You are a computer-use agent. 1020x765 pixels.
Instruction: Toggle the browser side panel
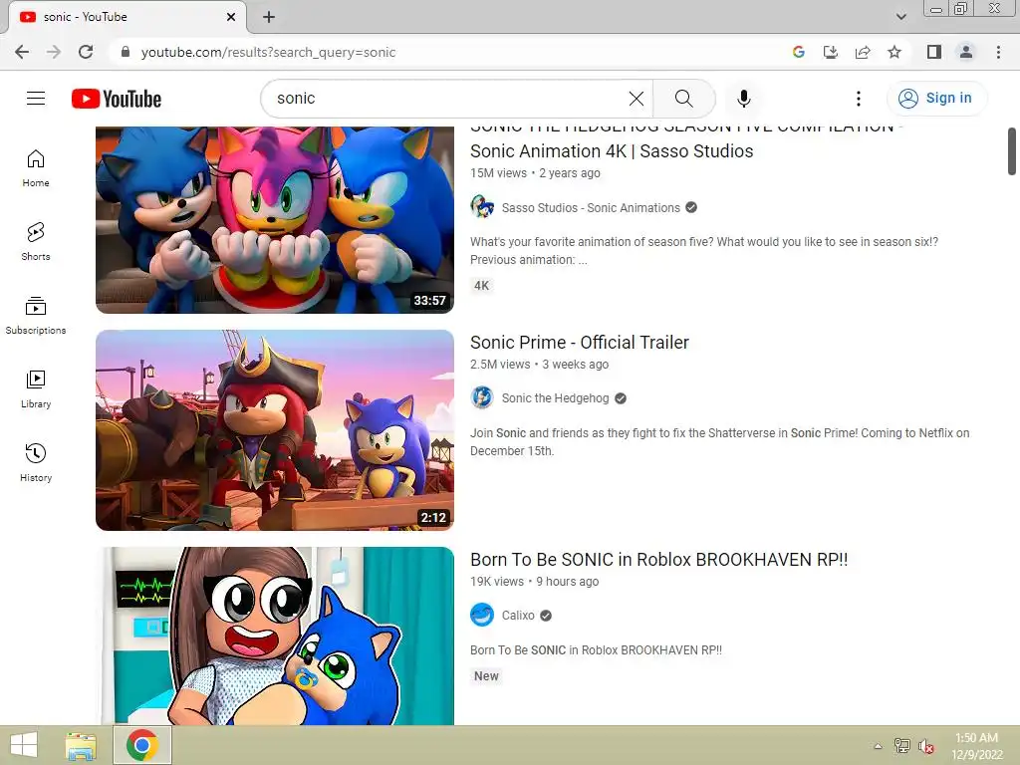coord(934,52)
